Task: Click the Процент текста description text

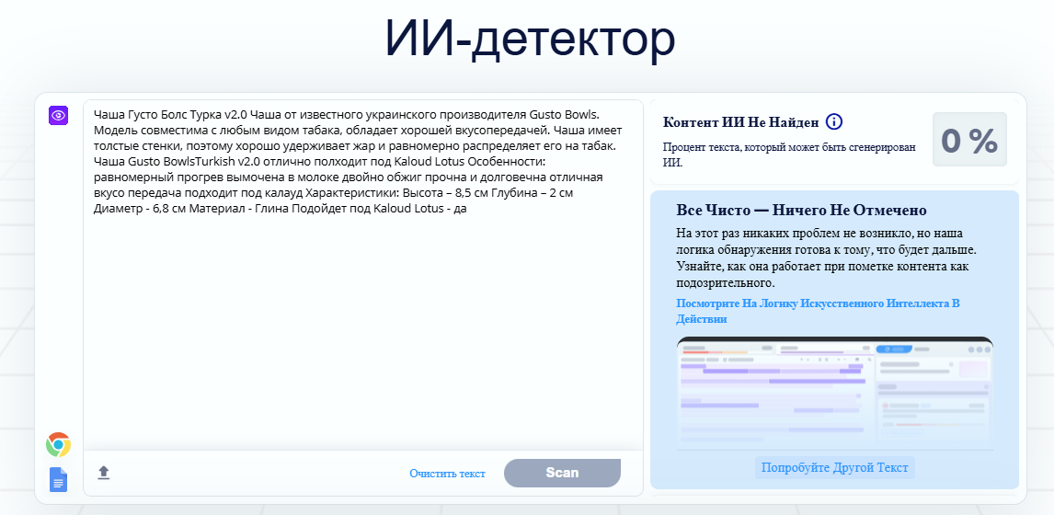Action: (789, 154)
